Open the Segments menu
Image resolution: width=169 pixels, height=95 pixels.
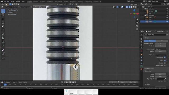43,7
